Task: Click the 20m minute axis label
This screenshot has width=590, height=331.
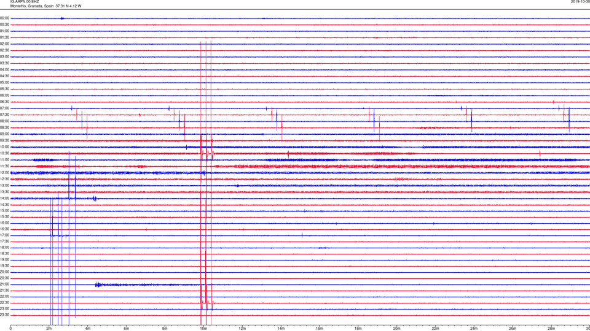Action: pos(396,329)
